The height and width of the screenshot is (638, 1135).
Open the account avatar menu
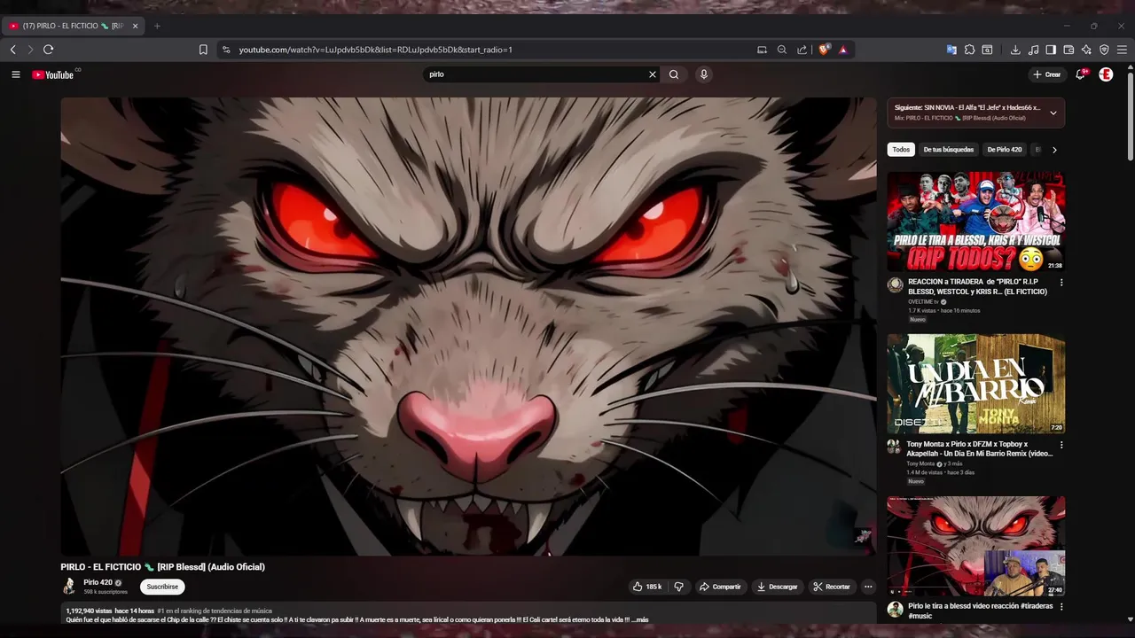[x=1106, y=74]
